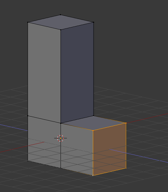Select the top face of the tall column
This screenshot has height=192, width=168.
pos(61,22)
